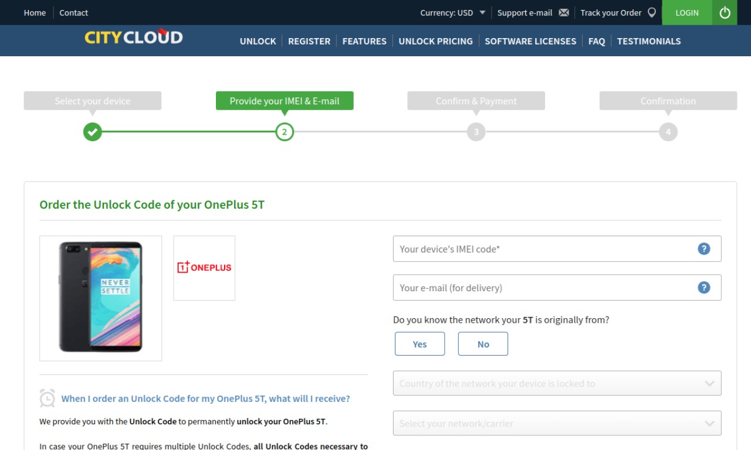The height and width of the screenshot is (450, 751).
Task: Click the Select your device step label
Action: click(93, 101)
